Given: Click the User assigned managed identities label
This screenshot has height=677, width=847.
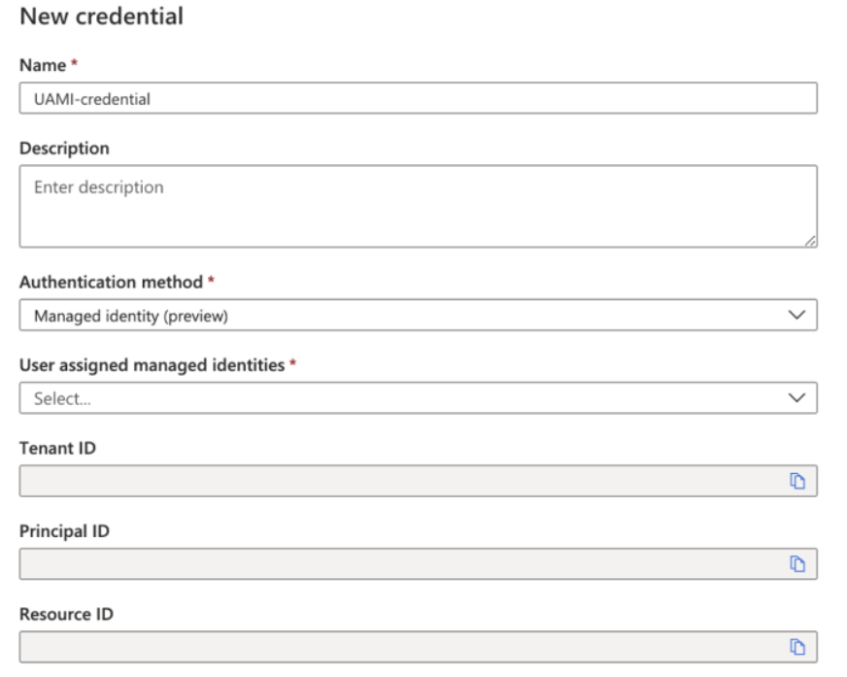Looking at the screenshot, I should [x=152, y=365].
